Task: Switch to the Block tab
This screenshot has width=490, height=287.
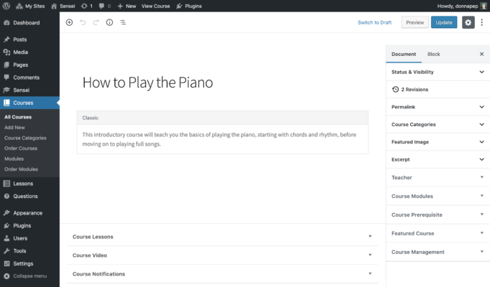Action: [433, 55]
